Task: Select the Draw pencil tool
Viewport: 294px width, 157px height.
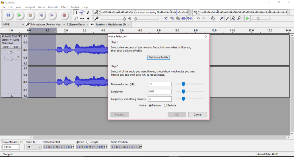Action: point(88,12)
